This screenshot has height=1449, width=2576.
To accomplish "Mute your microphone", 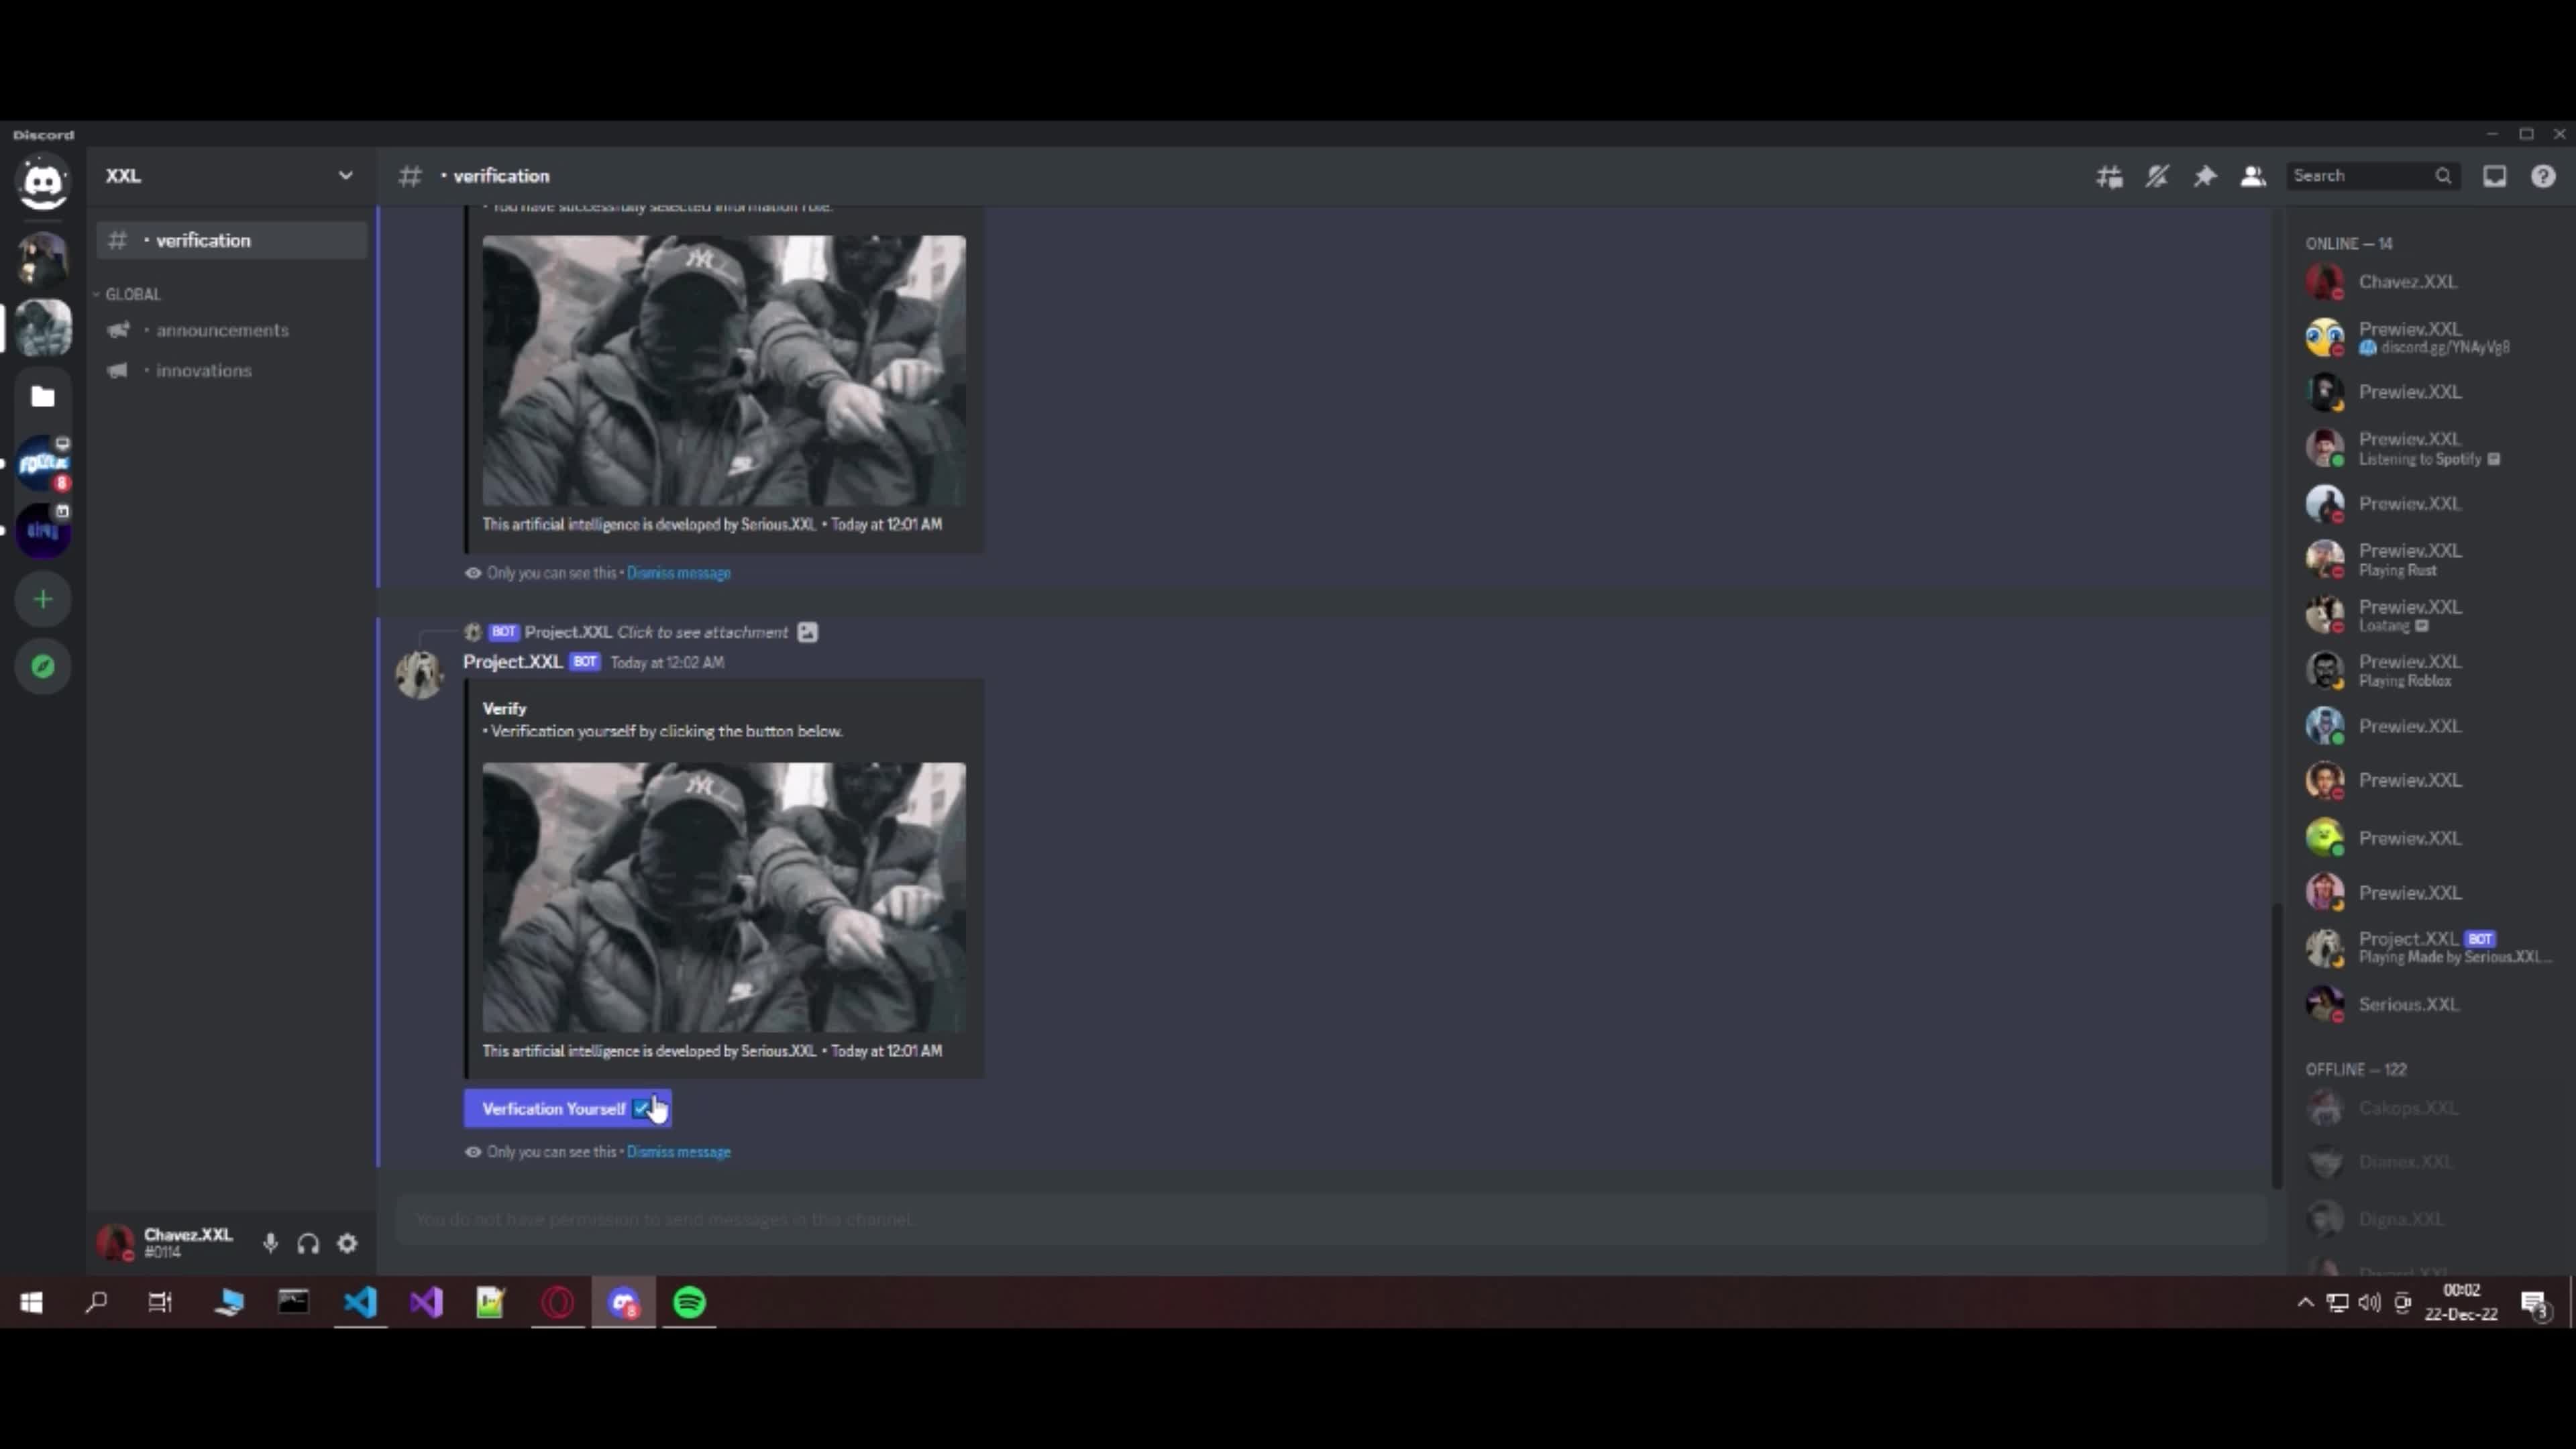I will click(270, 1243).
